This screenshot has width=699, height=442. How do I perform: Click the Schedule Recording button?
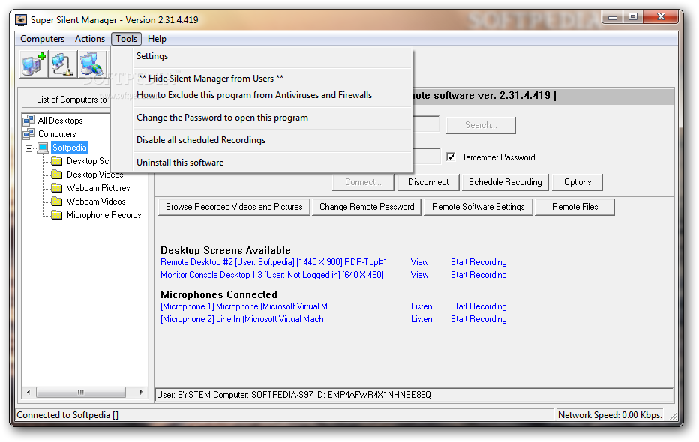(505, 182)
